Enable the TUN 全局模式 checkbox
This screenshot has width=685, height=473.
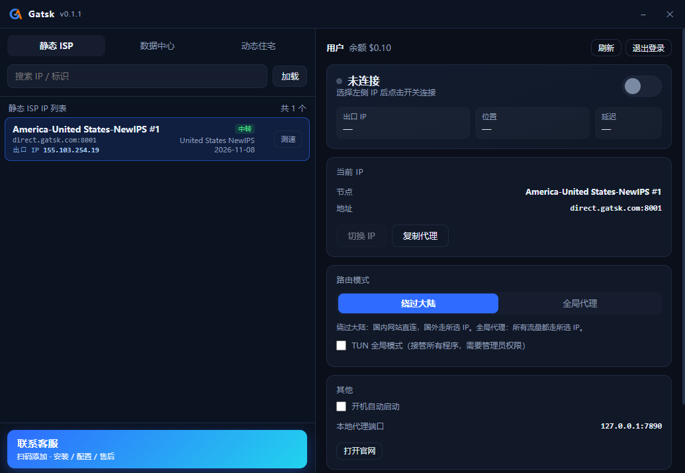(x=342, y=345)
